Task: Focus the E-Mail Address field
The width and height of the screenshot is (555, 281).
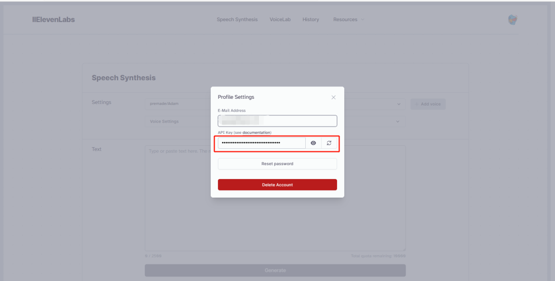Action: (277, 121)
